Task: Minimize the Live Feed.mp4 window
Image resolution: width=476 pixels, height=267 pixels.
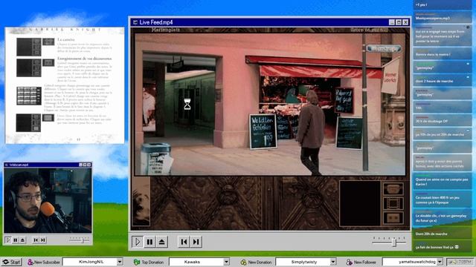Action: click(392, 22)
